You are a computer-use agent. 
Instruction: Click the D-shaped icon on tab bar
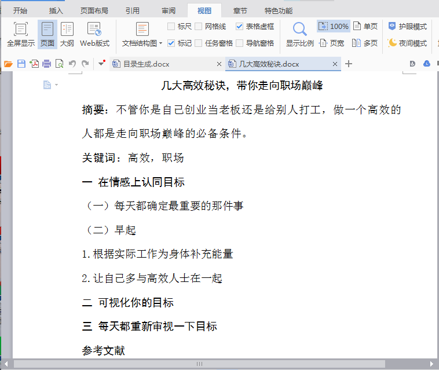tap(412, 64)
